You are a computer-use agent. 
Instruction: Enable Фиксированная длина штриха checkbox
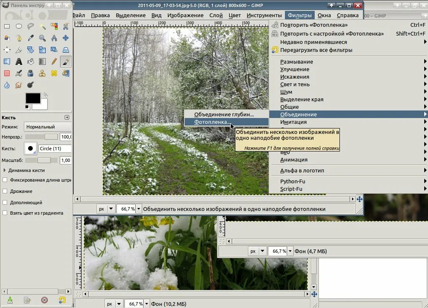coord(5,180)
